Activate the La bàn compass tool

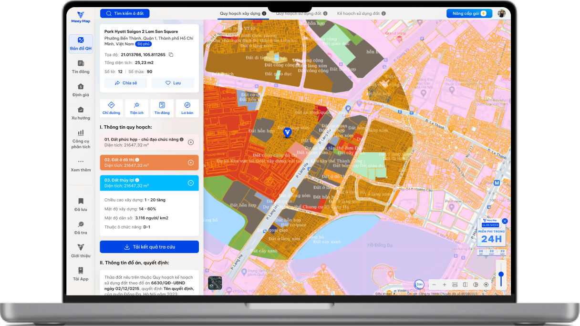point(187,108)
